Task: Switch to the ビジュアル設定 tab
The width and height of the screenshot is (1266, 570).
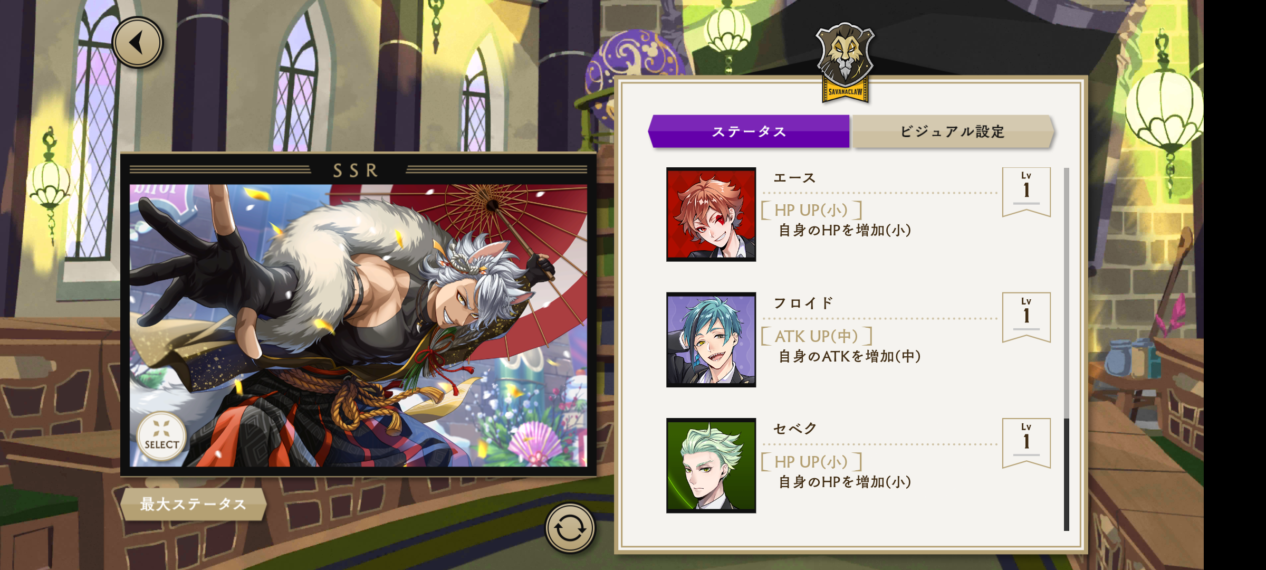Action: click(x=953, y=131)
